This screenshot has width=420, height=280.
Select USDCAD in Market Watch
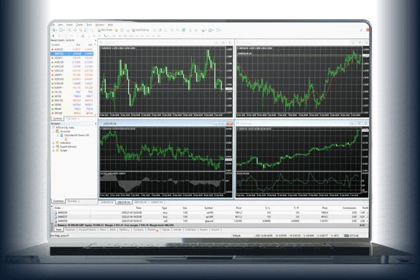(x=72, y=66)
